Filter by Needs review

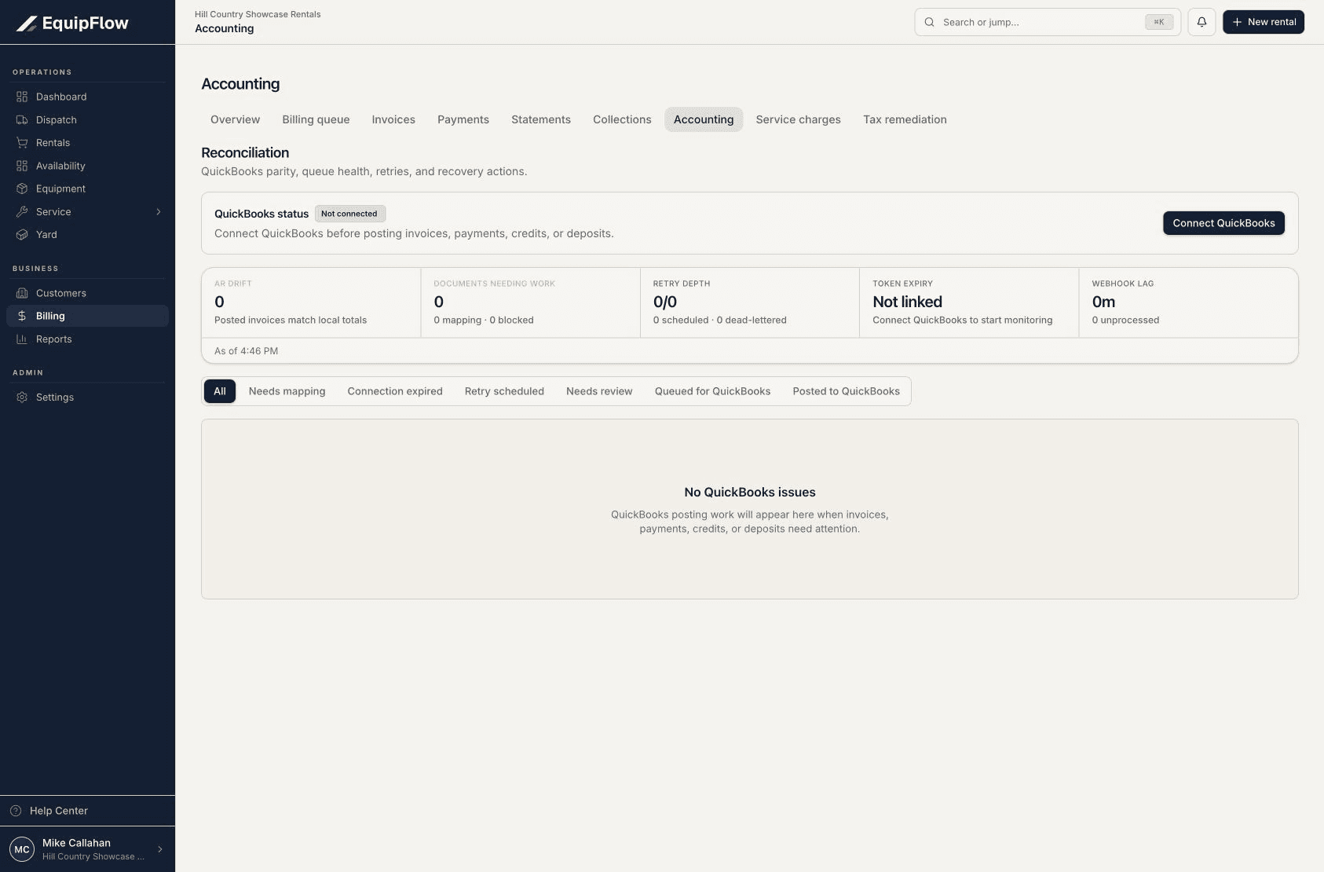click(599, 391)
